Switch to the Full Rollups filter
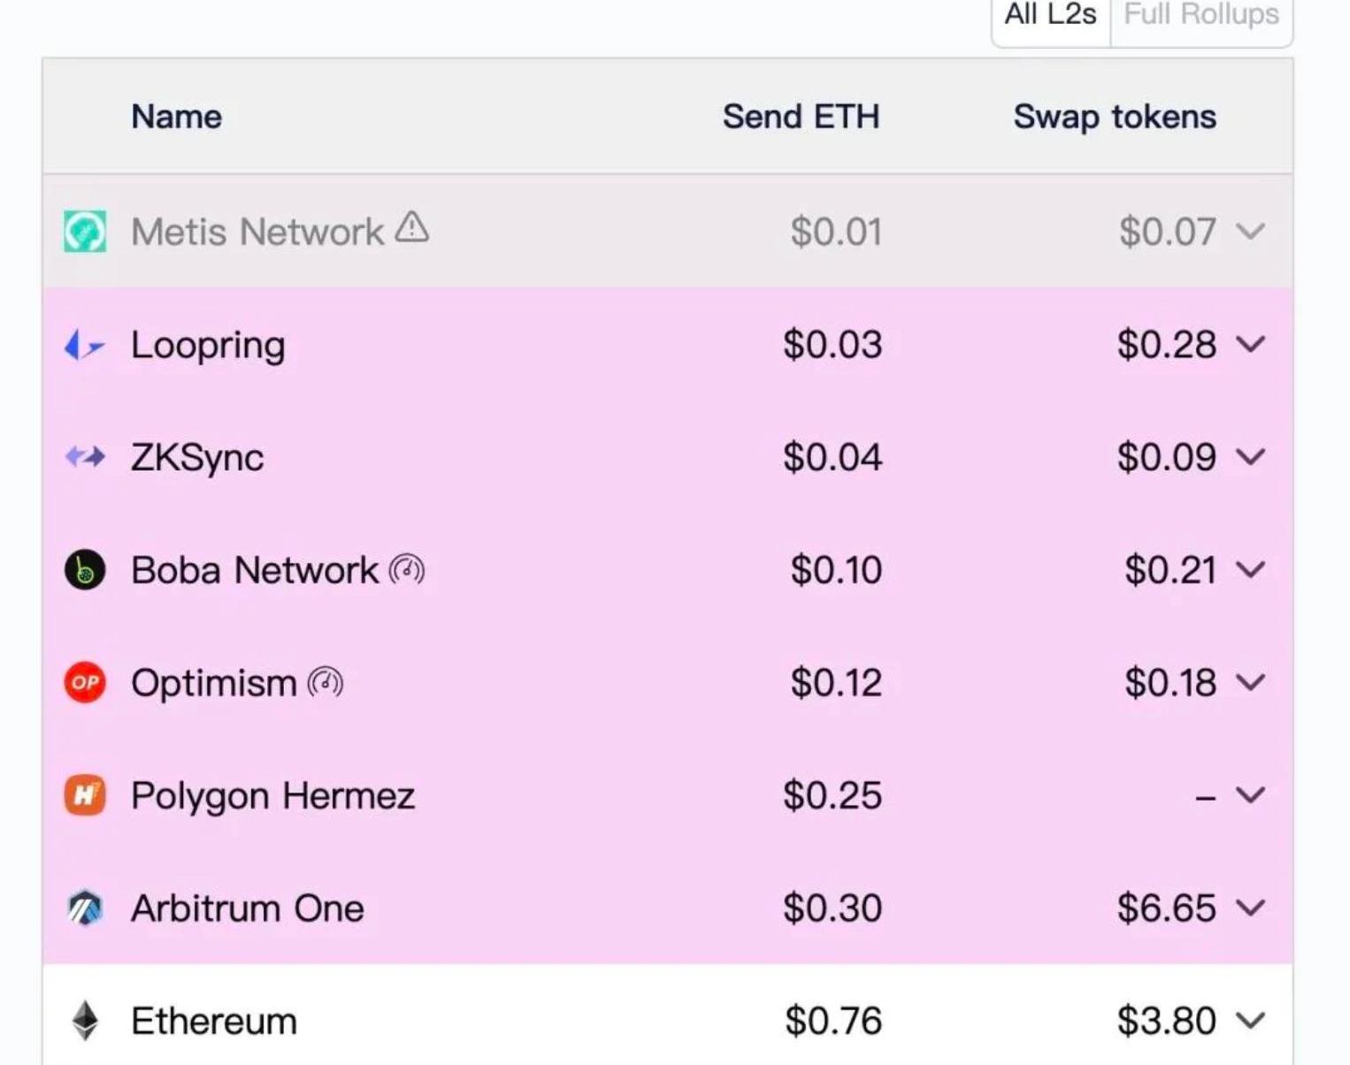 click(x=1201, y=16)
